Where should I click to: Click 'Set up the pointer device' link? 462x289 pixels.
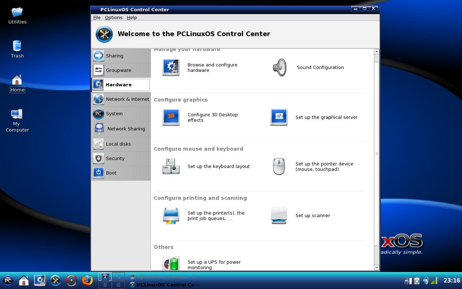tap(324, 166)
